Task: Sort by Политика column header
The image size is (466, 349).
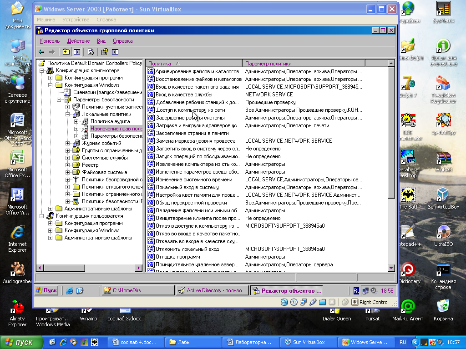Action: (x=194, y=64)
